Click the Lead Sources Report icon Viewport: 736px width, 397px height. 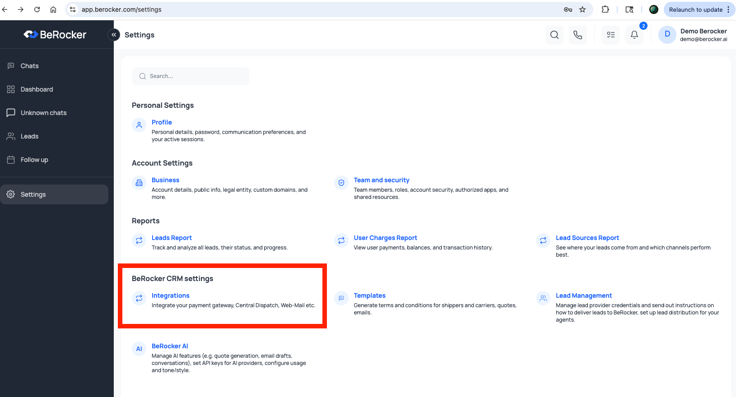point(543,240)
